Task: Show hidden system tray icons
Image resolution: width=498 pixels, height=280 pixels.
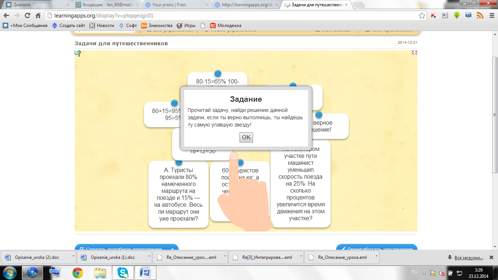Action: point(423,272)
